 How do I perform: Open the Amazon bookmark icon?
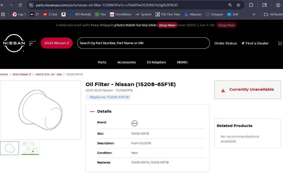coord(64,14)
